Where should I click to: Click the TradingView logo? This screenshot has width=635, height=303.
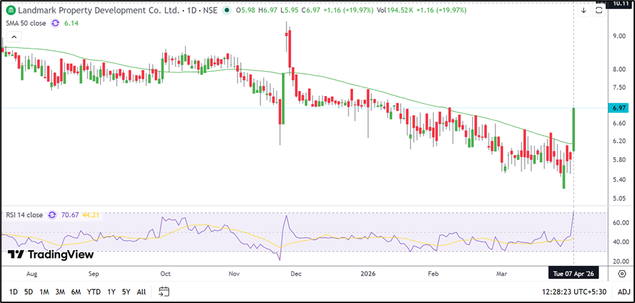tap(50, 255)
